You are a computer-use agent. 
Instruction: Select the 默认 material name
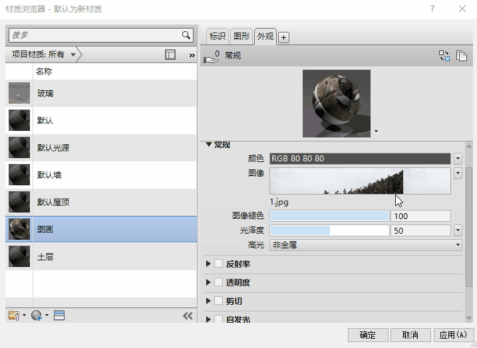[x=45, y=121]
